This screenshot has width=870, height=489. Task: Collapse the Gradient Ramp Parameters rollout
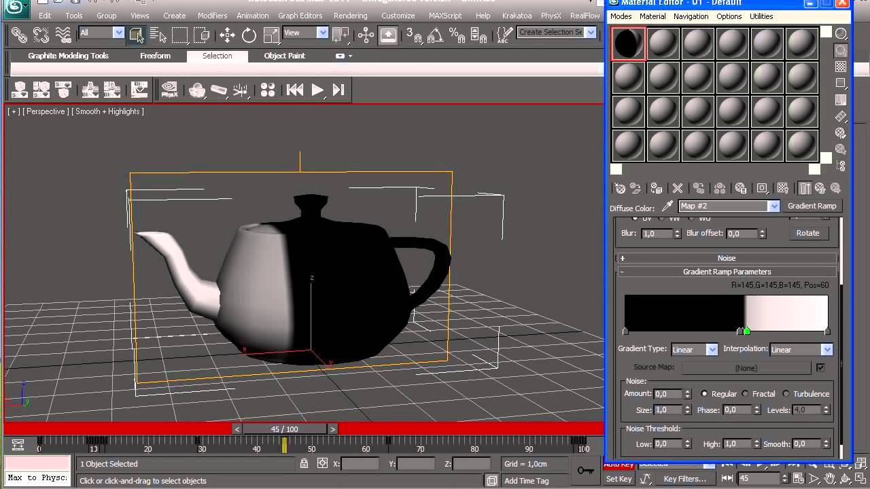click(x=727, y=272)
